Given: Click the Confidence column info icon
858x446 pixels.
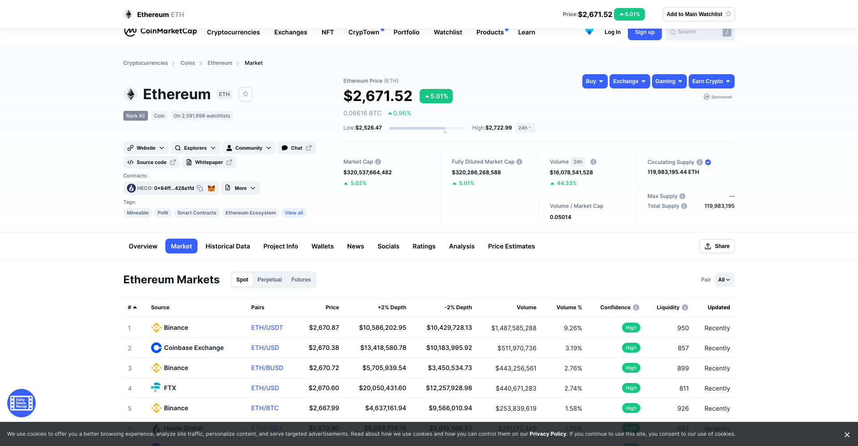Looking at the screenshot, I should (636, 307).
